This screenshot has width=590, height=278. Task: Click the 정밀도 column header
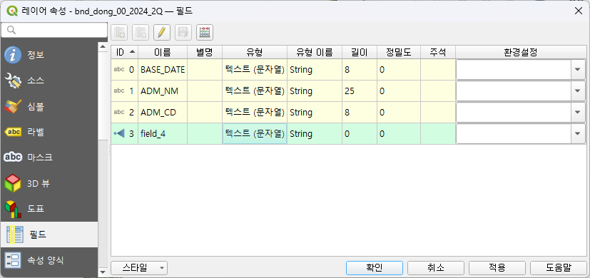click(x=399, y=52)
